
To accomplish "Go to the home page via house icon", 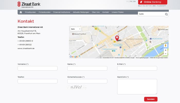I will click(x=21, y=12).
